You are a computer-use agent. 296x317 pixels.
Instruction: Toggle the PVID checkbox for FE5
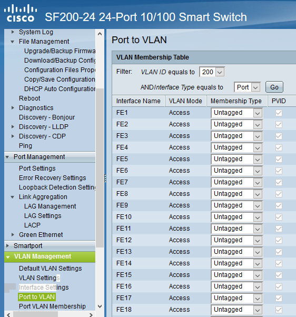point(279,159)
